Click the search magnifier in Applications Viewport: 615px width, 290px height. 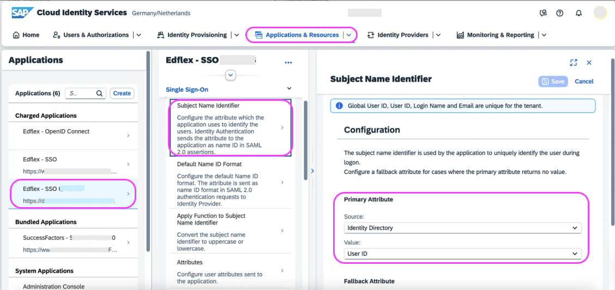99,93
